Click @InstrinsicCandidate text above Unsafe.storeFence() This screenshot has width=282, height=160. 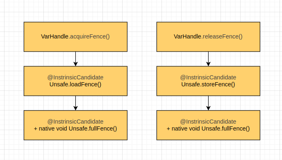(x=208, y=77)
